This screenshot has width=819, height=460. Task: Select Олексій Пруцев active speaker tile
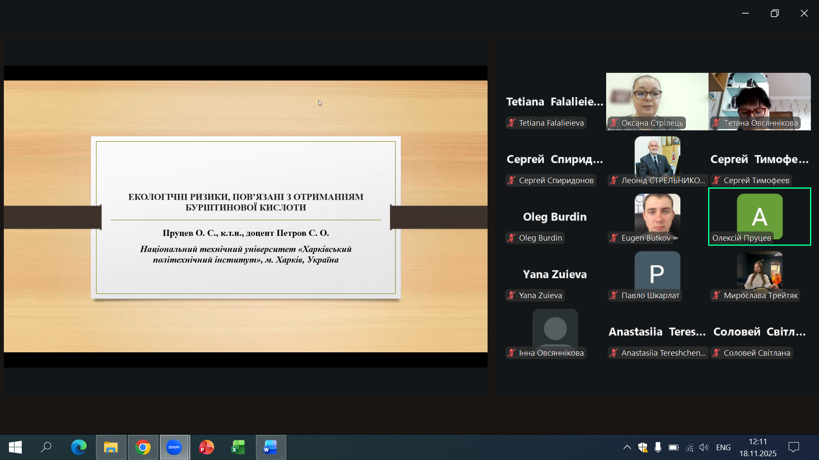759,216
